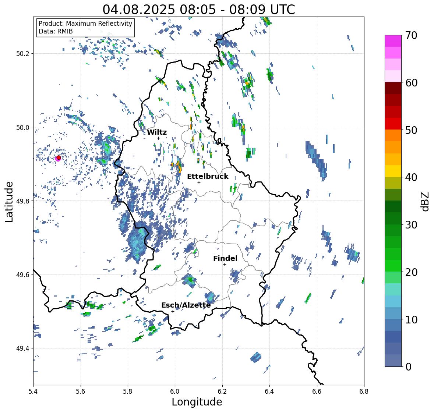Click the 30 tick on the colorbar
The image size is (434, 411).
pyautogui.click(x=411, y=224)
